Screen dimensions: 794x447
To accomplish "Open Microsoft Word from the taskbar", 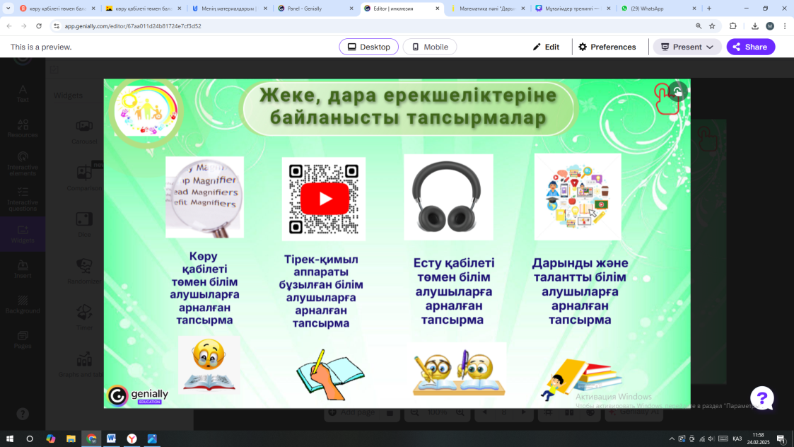I will [x=112, y=439].
